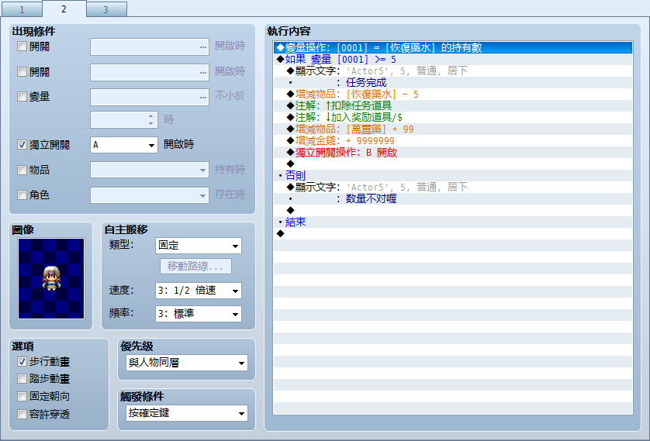Select the 否則 else branch line
650x441 pixels.
pyautogui.click(x=453, y=175)
